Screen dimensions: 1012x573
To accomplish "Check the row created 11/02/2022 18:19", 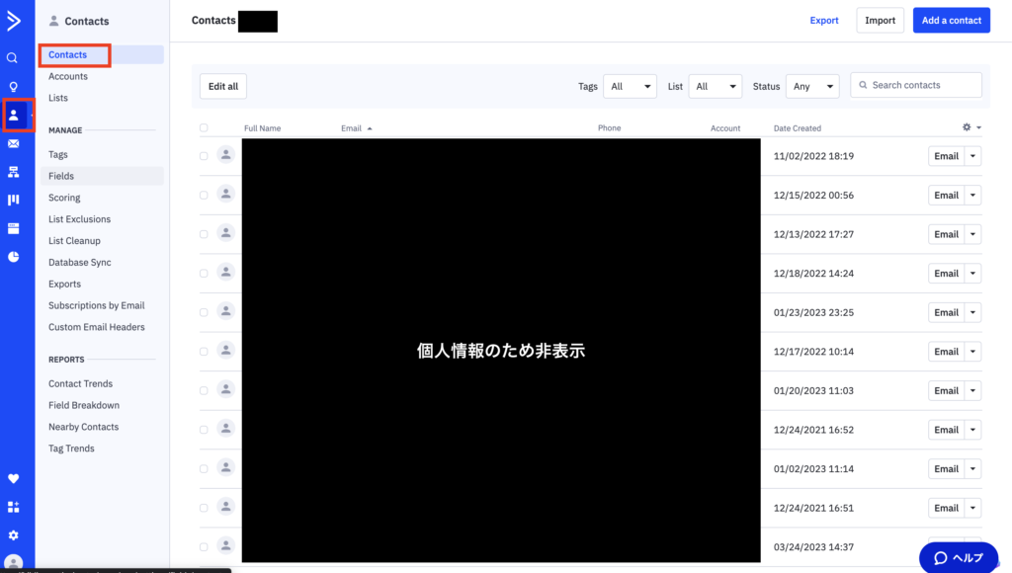I will pos(204,156).
